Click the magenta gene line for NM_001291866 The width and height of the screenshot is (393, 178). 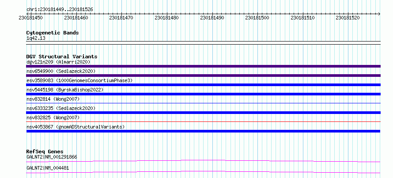click(x=203, y=161)
